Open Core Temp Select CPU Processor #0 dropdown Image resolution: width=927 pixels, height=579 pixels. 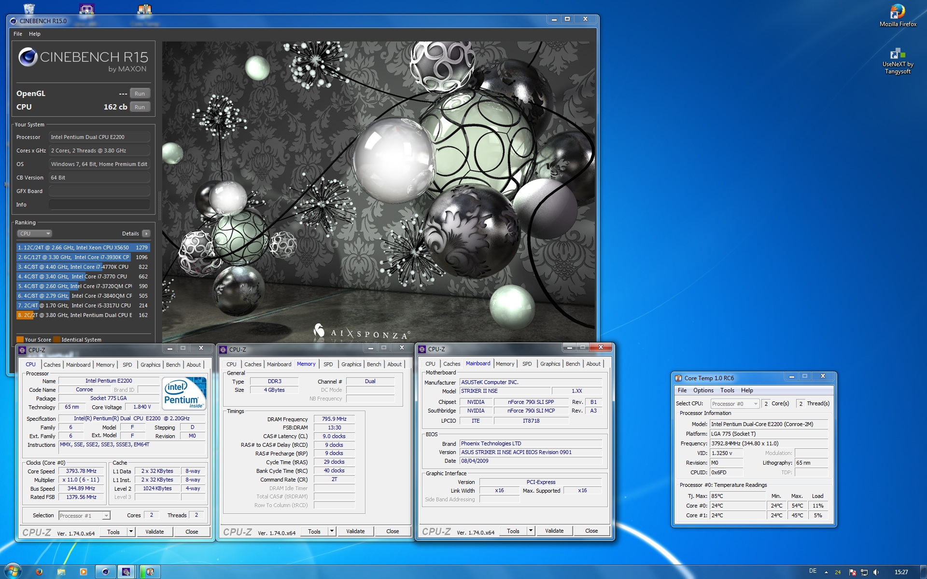[735, 404]
